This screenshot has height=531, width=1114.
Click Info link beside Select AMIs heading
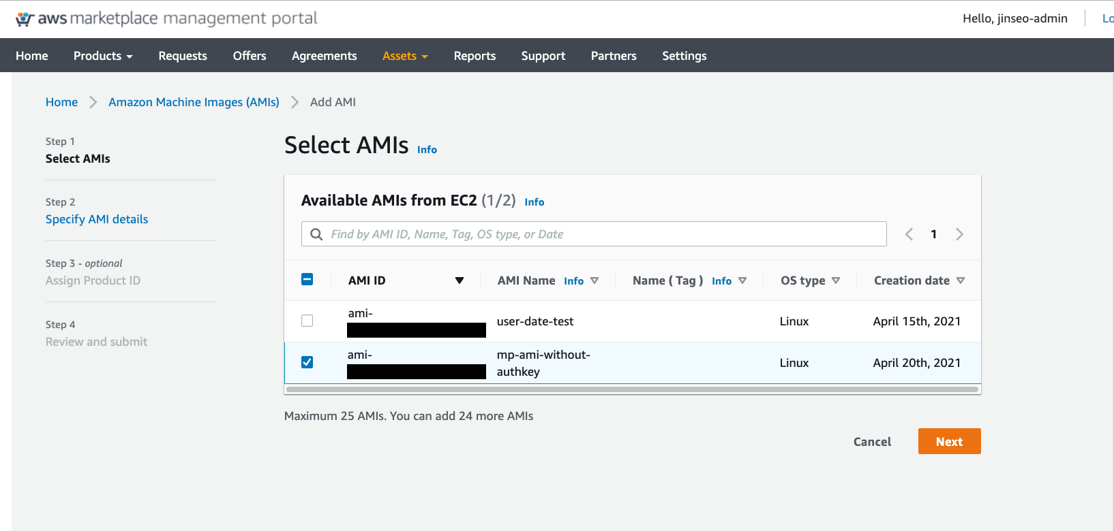click(x=427, y=150)
